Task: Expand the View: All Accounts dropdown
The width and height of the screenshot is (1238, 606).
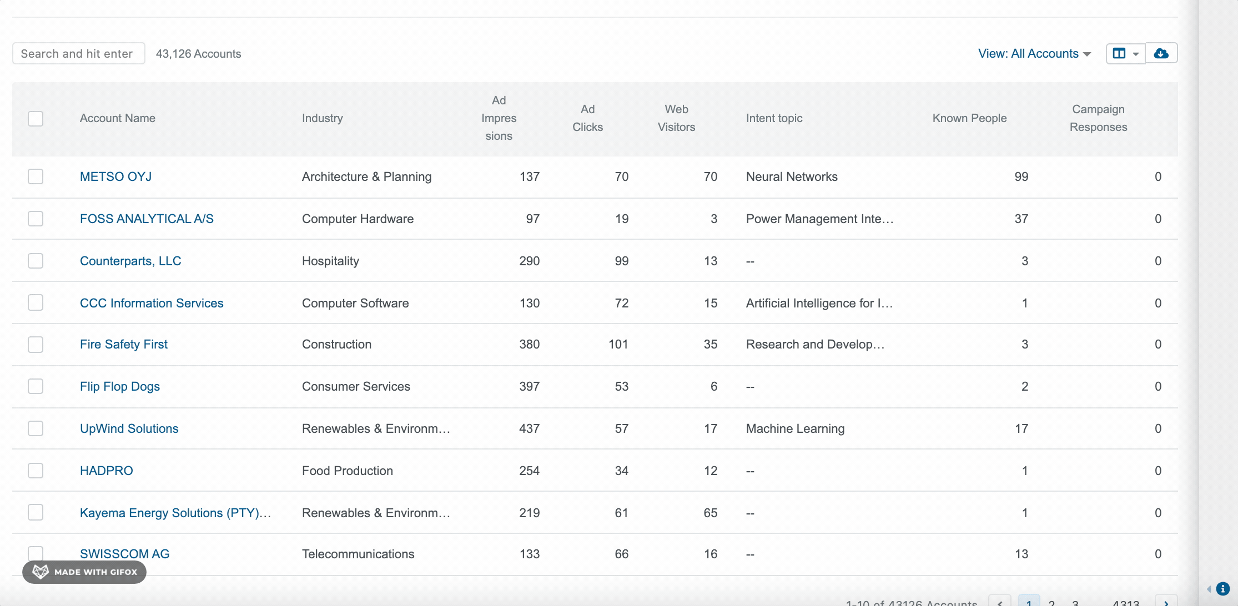Action: (1034, 54)
